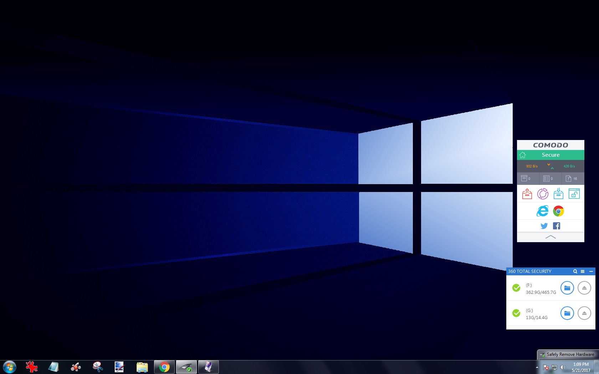Open the volume control in system tray
Image resolution: width=599 pixels, height=374 pixels.
[x=563, y=367]
